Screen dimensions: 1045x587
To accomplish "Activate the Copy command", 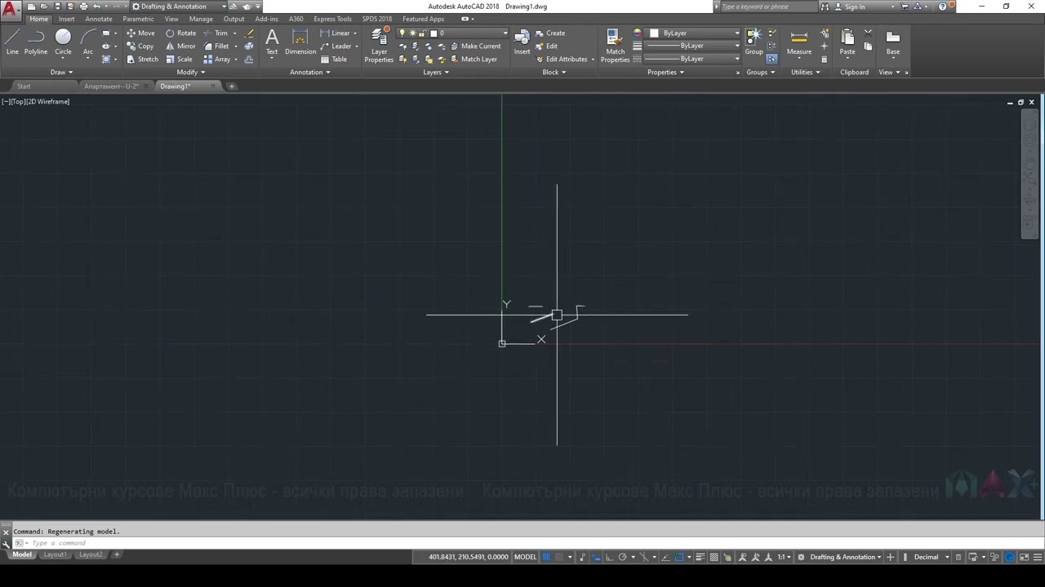I will (x=140, y=46).
